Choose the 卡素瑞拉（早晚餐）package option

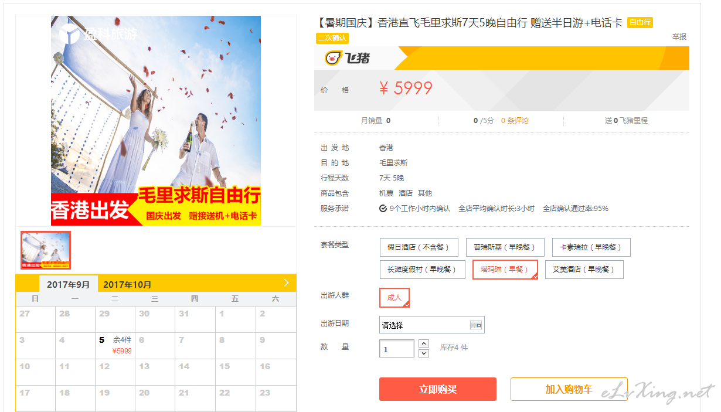591,247
